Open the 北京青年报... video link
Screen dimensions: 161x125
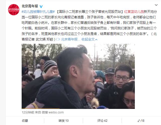[71, 39]
